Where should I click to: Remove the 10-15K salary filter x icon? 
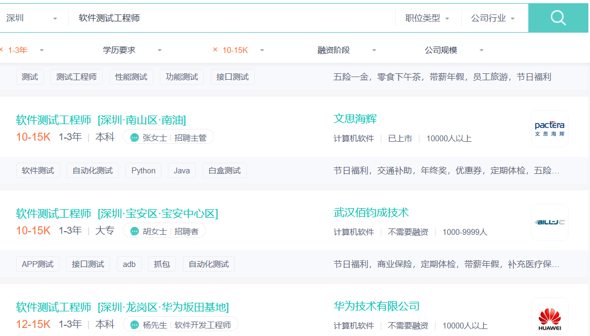coord(216,49)
